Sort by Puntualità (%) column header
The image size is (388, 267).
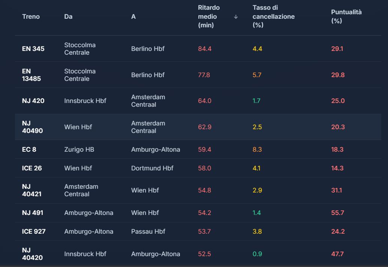(x=346, y=16)
